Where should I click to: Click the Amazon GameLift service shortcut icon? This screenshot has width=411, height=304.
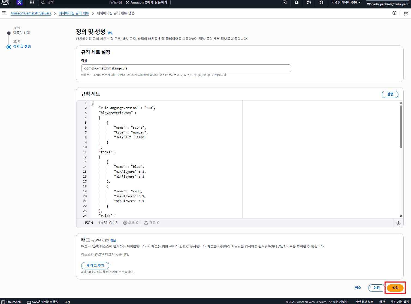tap(19, 2)
